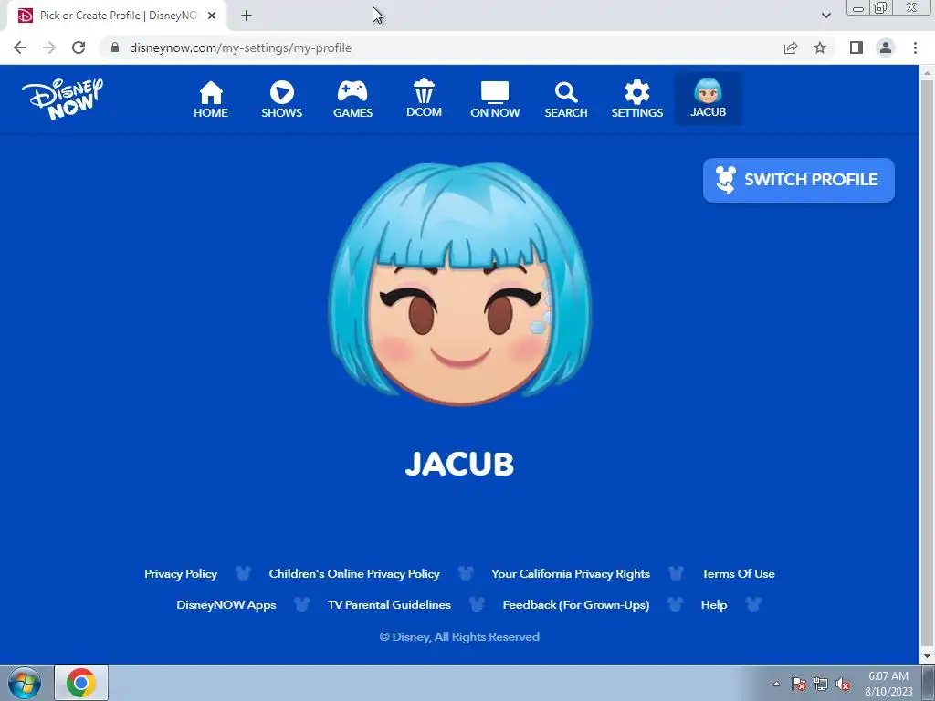Open Settings gear in navigation
Image resolution: width=935 pixels, height=701 pixels.
click(x=636, y=99)
